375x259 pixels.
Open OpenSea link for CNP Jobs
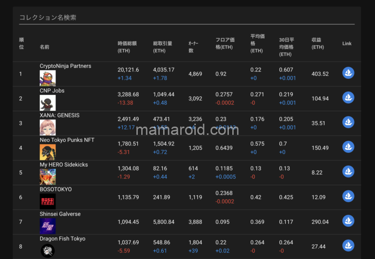pyautogui.click(x=348, y=98)
